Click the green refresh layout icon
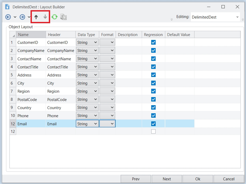The width and height of the screenshot is (246, 184). [x=54, y=17]
